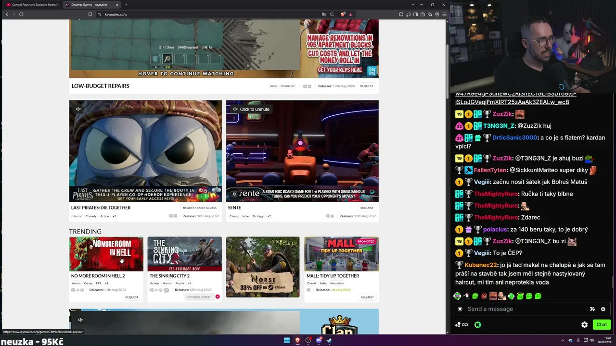Viewport: 616px width, 346px height.
Task: Show hidden system tray icons
Action: point(563,340)
